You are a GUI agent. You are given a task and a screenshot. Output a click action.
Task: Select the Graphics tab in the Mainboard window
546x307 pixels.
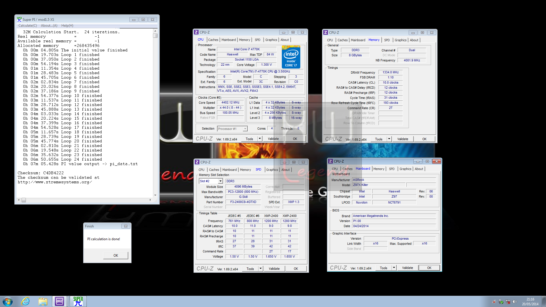405,169
